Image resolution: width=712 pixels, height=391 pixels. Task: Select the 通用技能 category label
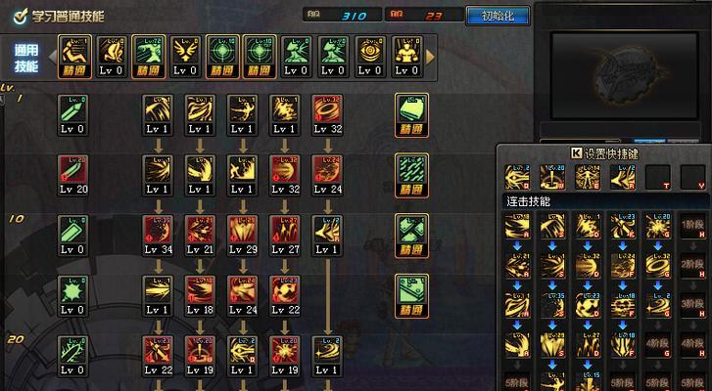(25, 58)
